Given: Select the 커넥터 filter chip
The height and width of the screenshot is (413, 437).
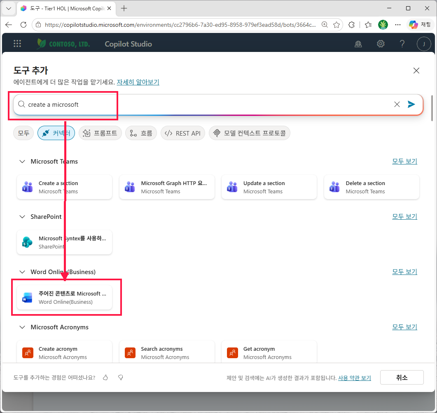Looking at the screenshot, I should (x=56, y=133).
